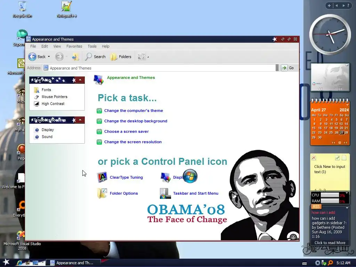The width and height of the screenshot is (356, 267).
Task: Click the Click to read More button
Action: 330,243
